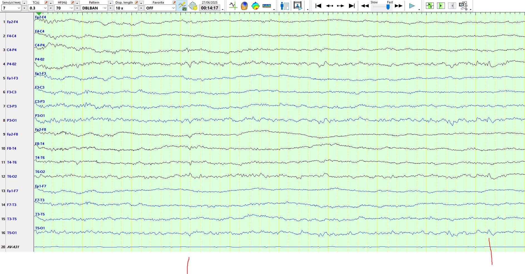This screenshot has height=274, width=525.
Task: Open the 3D head voltage map
Action: 244,6
